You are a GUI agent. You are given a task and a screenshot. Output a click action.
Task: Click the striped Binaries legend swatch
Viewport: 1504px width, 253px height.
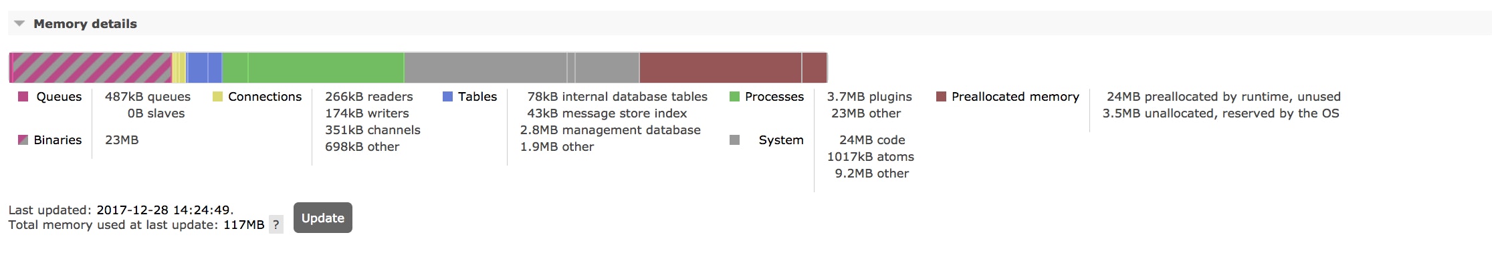click(23, 140)
